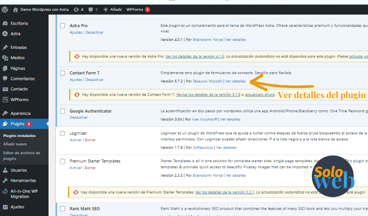Open comments bubble in admin bar
Screen dimensions: 368x216
tap(90, 10)
